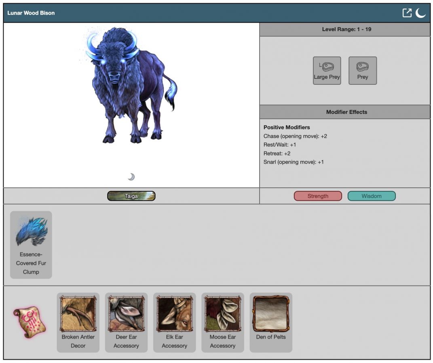Viewport: 433px width, 363px height.
Task: Click the teal Wisdom stat tag
Action: coord(371,196)
